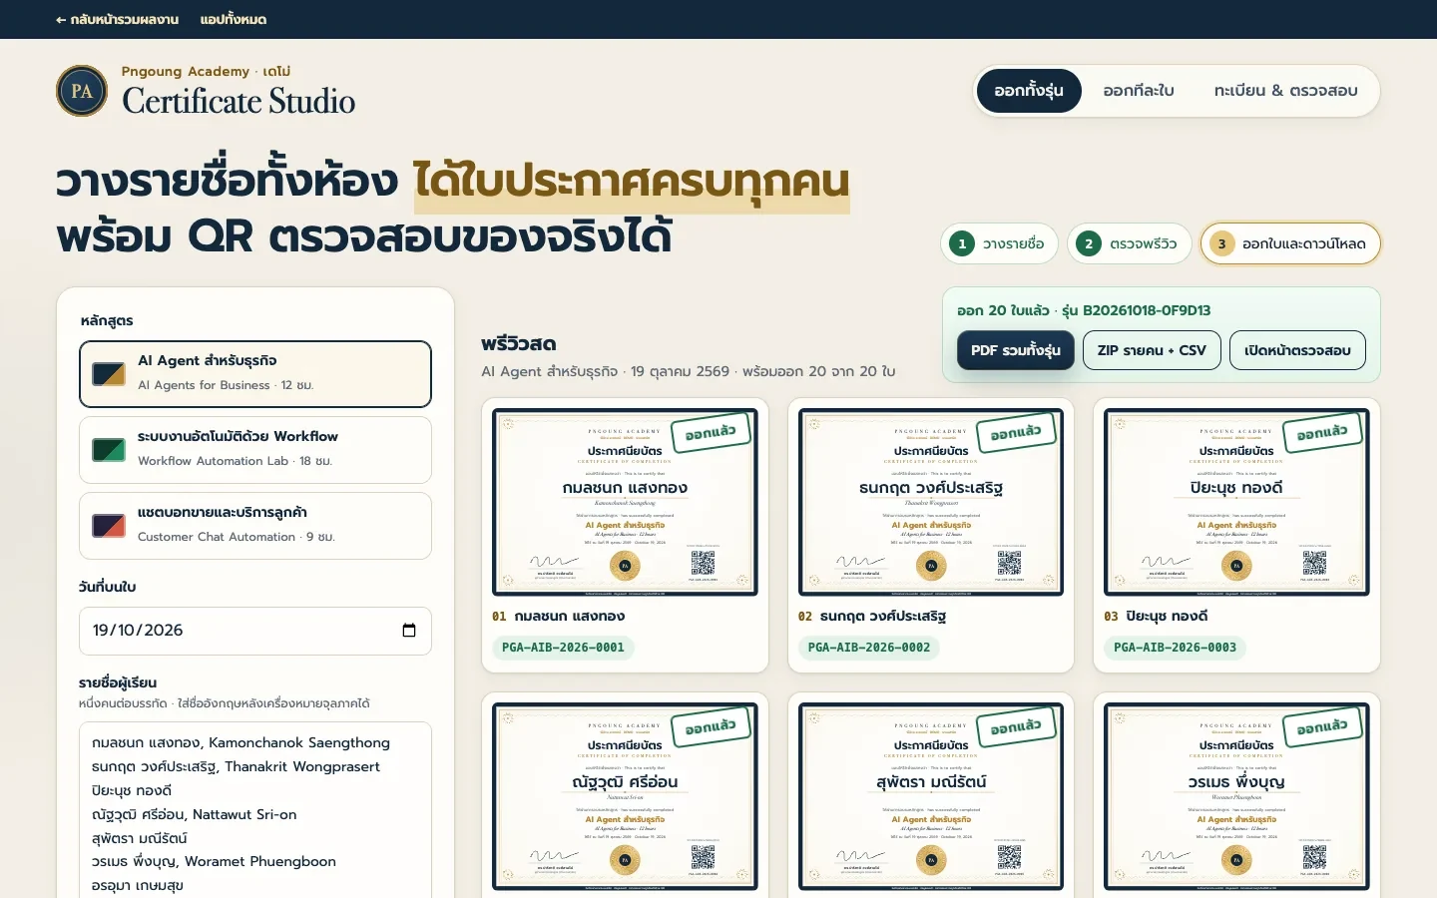
Task: Click the PA academy logo badge
Action: [82, 91]
